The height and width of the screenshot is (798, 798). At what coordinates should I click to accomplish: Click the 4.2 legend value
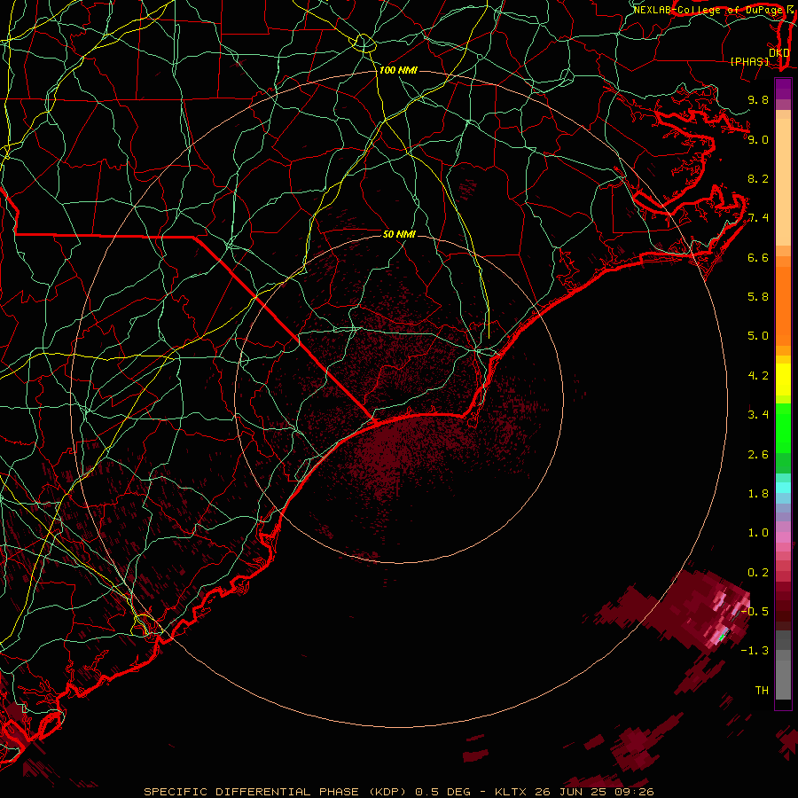click(758, 376)
